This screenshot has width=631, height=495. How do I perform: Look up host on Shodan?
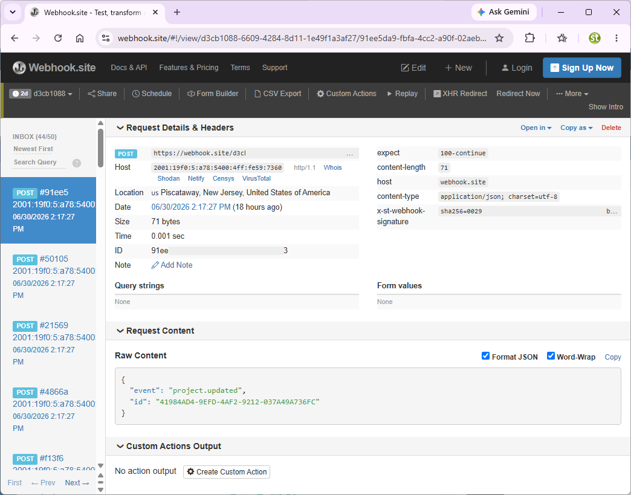point(168,178)
